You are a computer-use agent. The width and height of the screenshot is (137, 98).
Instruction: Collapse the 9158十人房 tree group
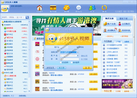click(3, 73)
